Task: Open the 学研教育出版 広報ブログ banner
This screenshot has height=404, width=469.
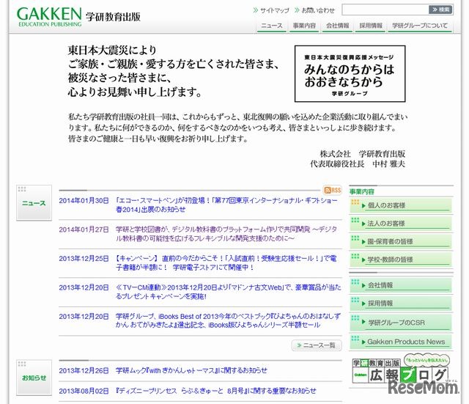Action: (x=401, y=370)
